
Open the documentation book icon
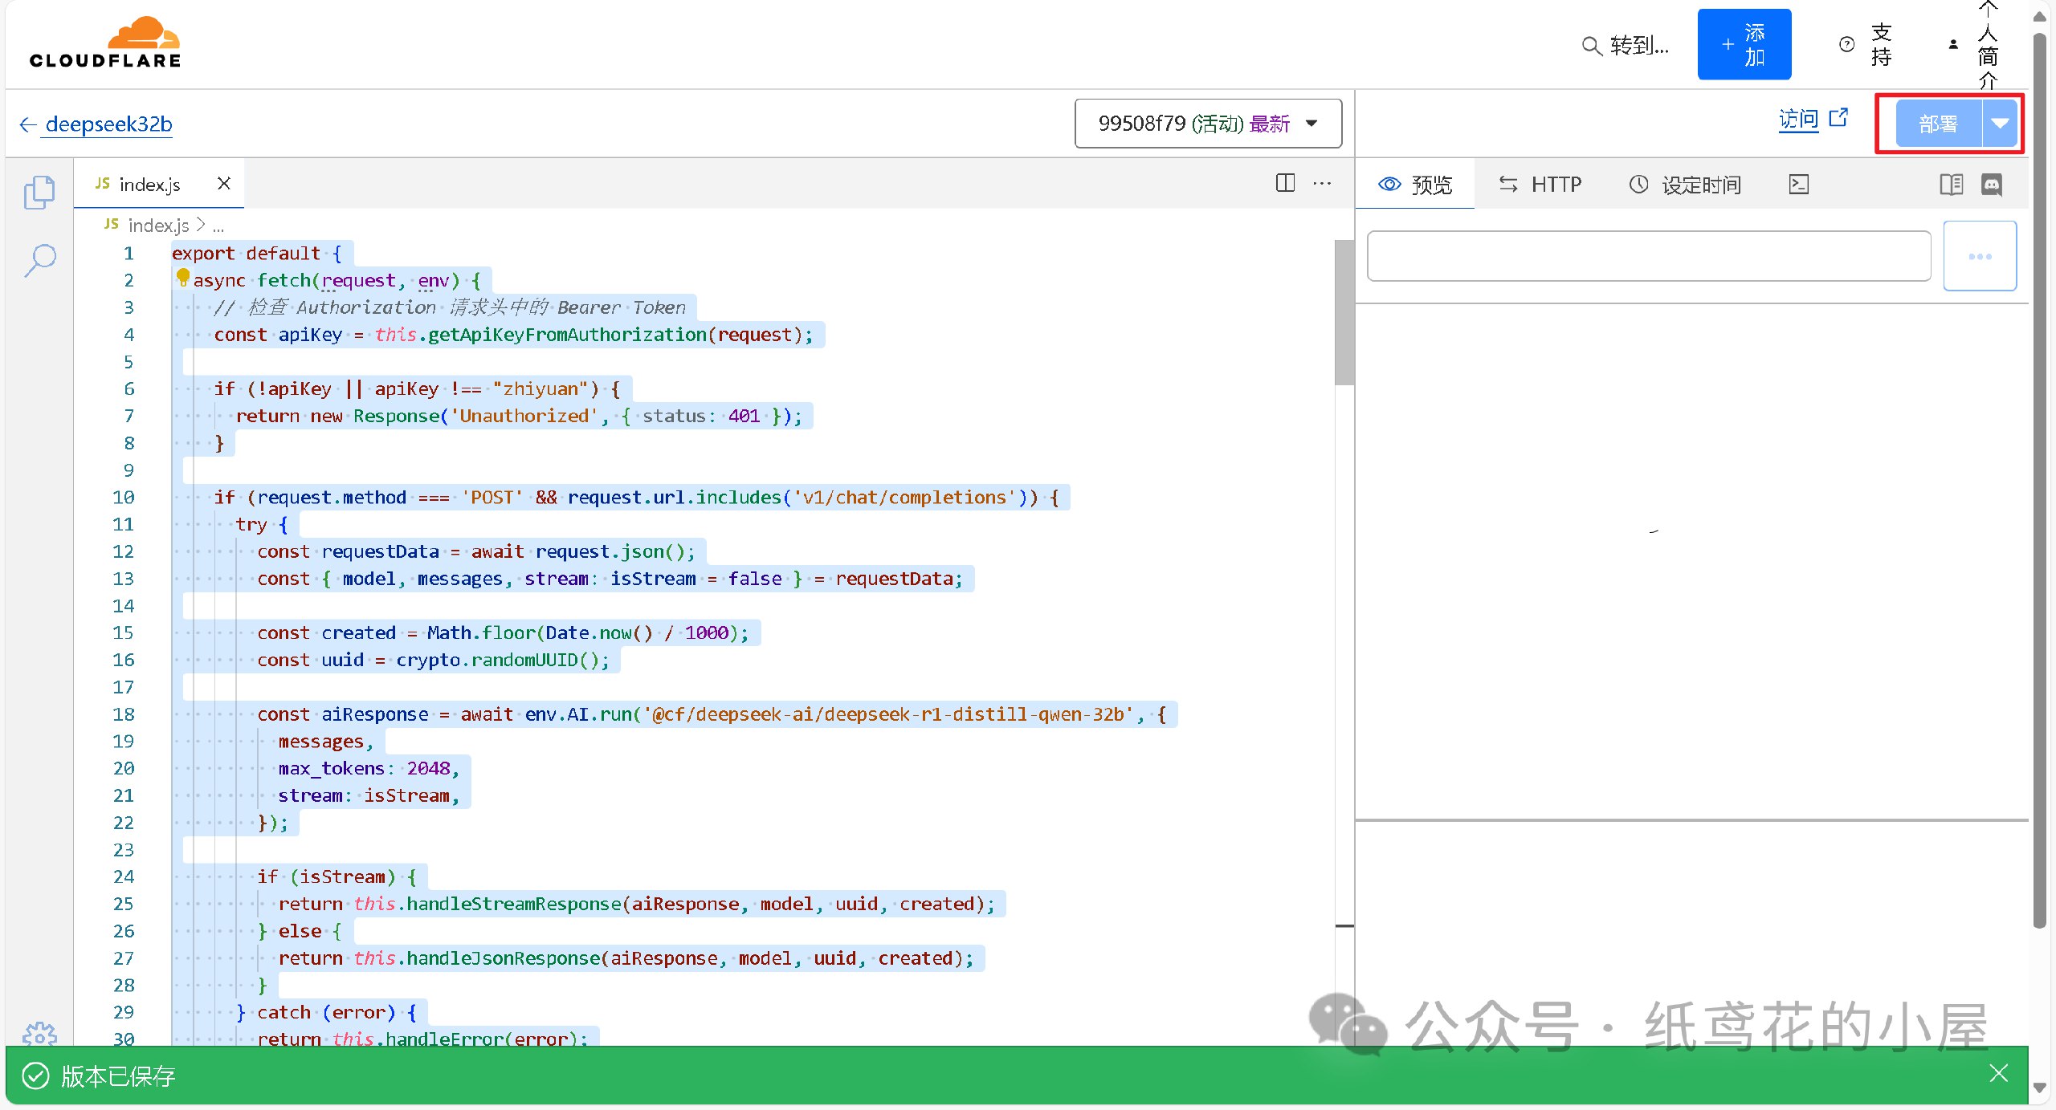(x=1952, y=185)
